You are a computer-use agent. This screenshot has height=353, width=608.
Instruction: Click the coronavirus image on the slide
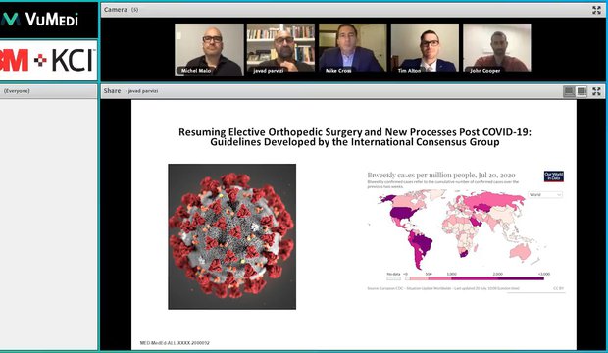pyautogui.click(x=231, y=236)
